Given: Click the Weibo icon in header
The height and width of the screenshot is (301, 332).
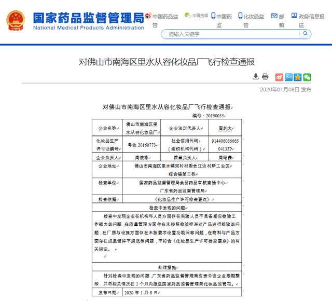Looking at the screenshot, I should coord(148,16).
